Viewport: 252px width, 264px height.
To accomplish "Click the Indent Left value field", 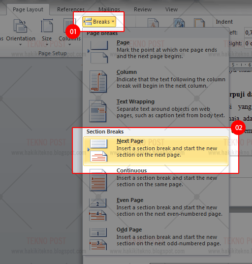I will [248, 33].
